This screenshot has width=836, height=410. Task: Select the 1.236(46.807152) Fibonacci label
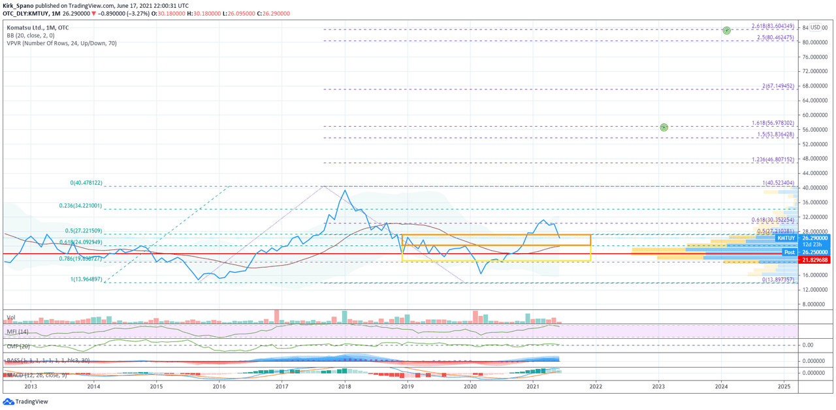tap(773, 159)
